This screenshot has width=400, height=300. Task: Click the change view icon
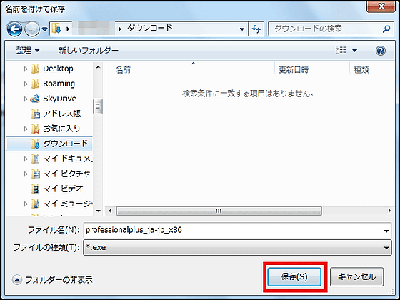341,50
